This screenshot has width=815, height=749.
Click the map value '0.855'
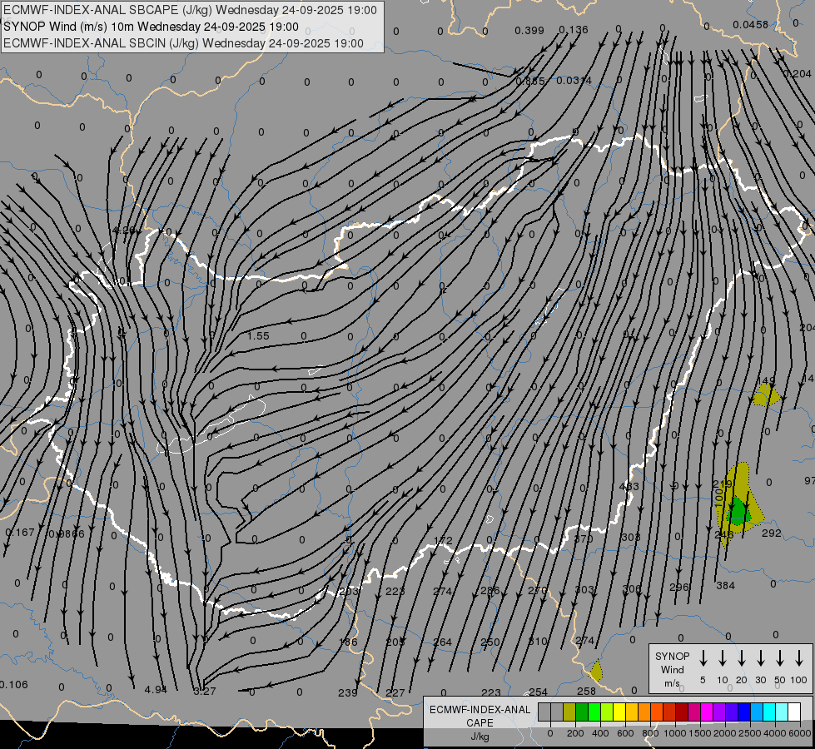pos(530,81)
